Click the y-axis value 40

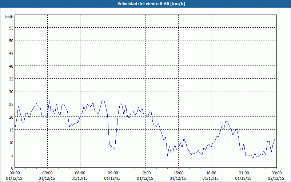pos(11,66)
